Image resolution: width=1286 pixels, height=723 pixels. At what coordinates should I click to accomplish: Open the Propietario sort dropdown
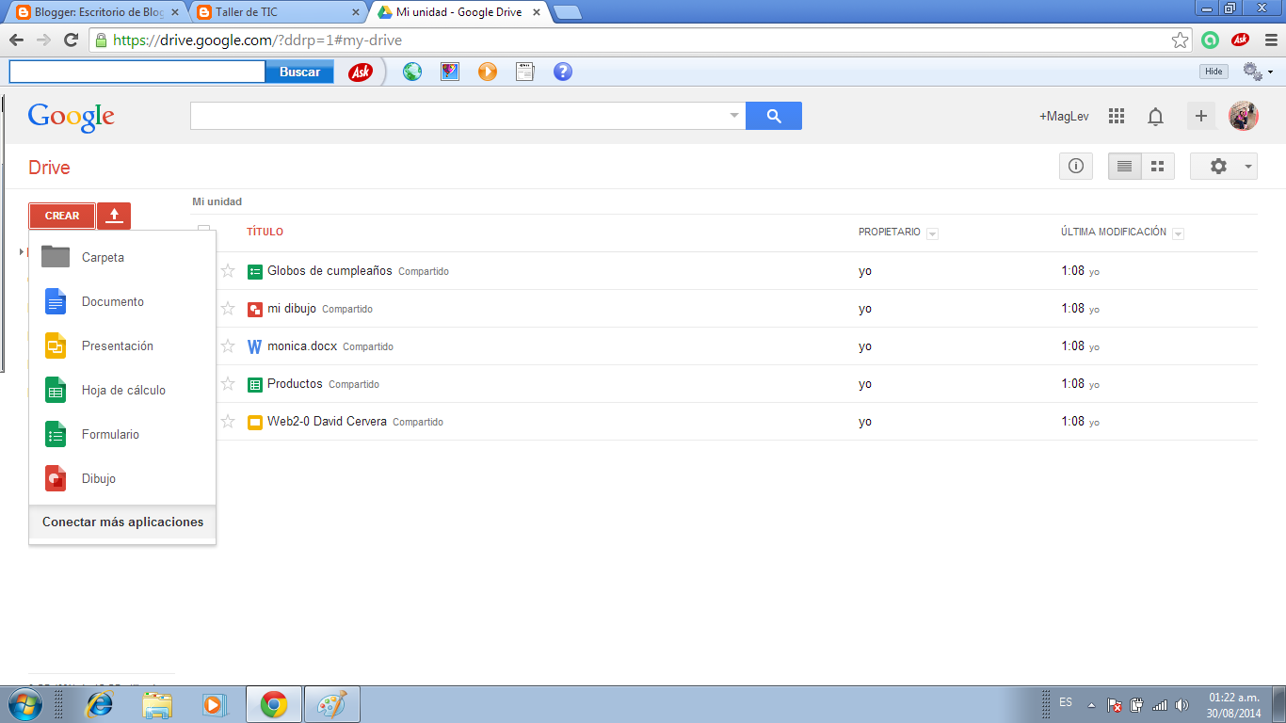click(x=933, y=233)
